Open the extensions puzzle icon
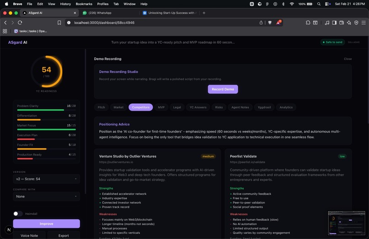This screenshot has width=369, height=239. [x=308, y=22]
